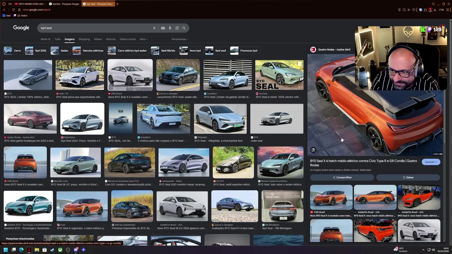Reload the page with the refresh icon
Screen dimensions: 452x254
pyautogui.click(x=13, y=10)
